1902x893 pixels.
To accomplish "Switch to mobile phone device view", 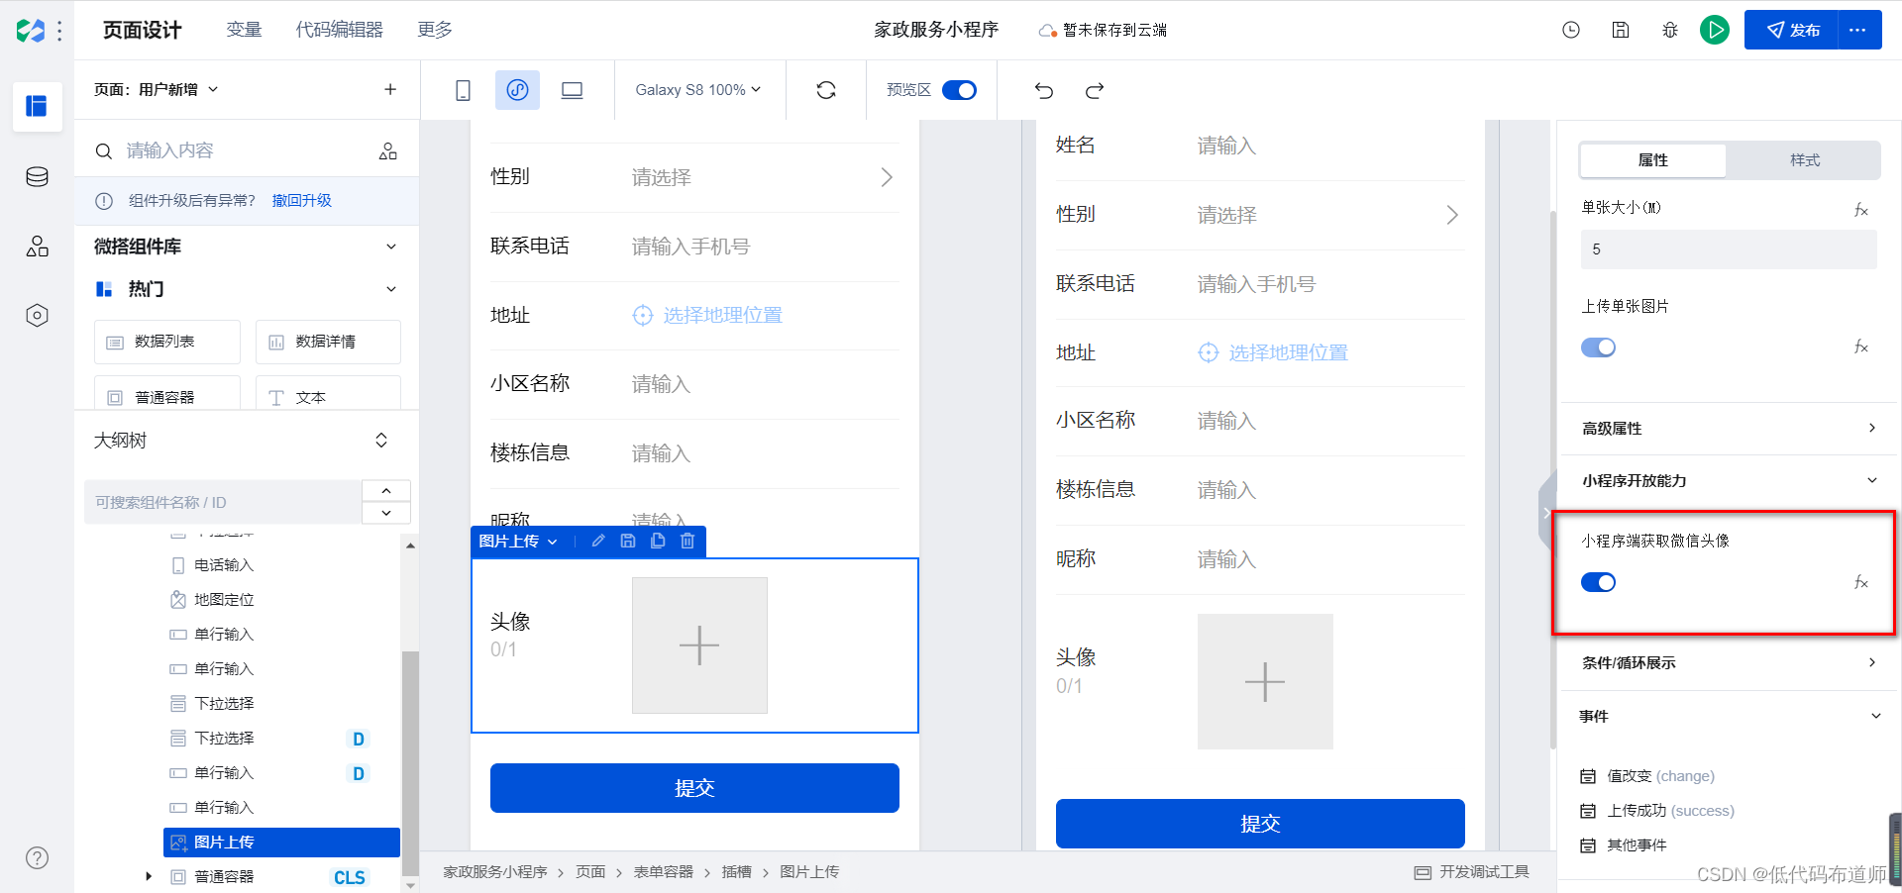I will click(463, 90).
